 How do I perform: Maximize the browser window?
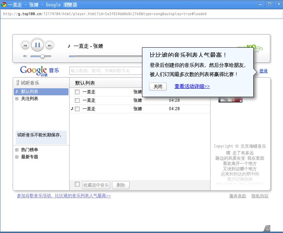(x=270, y=4)
